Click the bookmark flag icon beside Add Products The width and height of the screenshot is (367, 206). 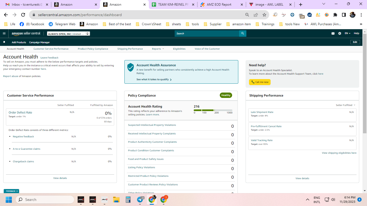pos(4,42)
